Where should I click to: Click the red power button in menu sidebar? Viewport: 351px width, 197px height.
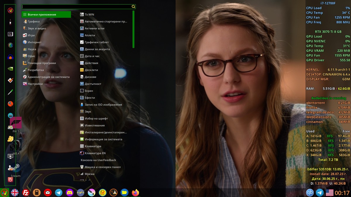[10, 180]
